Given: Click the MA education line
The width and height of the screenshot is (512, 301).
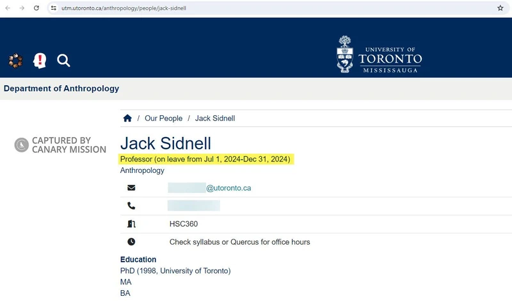Looking at the screenshot, I should click(125, 282).
